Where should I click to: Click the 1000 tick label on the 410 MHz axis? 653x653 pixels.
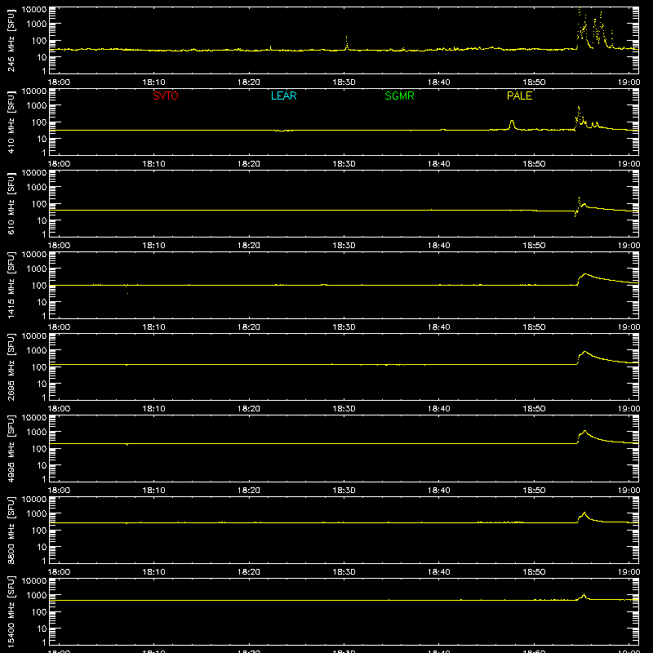37,105
